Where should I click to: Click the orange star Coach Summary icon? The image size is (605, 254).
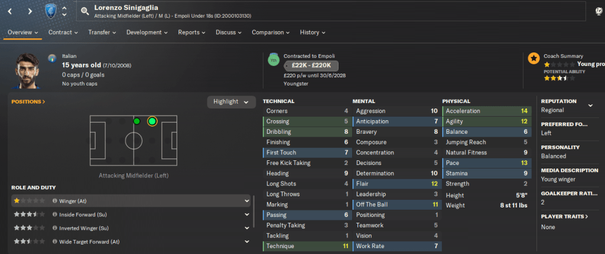[x=534, y=58]
